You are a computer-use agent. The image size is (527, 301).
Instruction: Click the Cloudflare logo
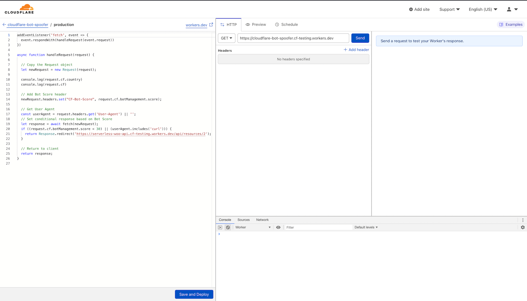tap(19, 9)
